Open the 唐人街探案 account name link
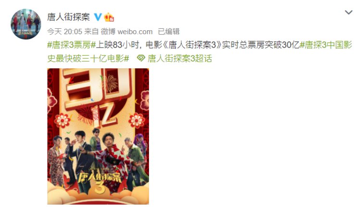 tap(68, 17)
